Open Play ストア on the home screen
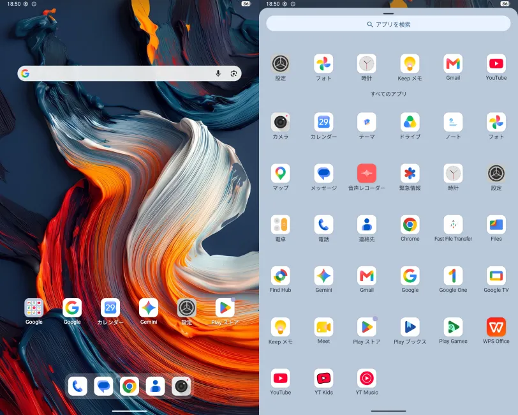Image resolution: width=518 pixels, height=415 pixels. (x=225, y=308)
